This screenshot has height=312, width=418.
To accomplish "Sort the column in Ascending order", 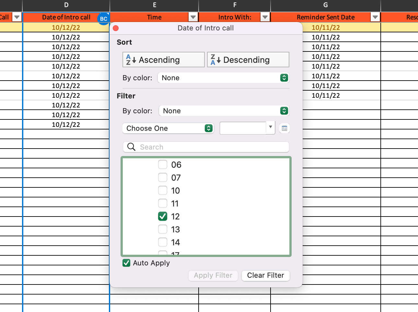I will 164,60.
